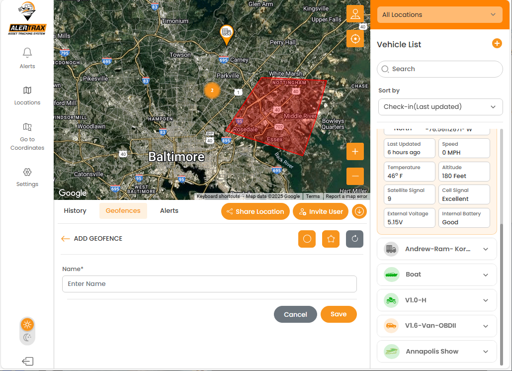Click the recenter target map button
The image size is (512, 371).
355,39
